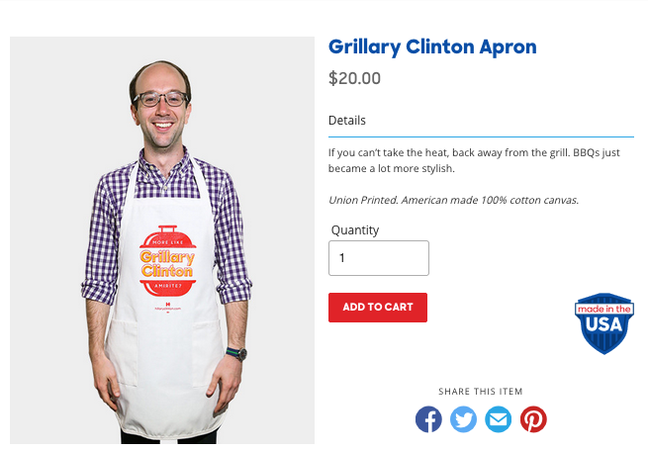Click the apron's front pocket area

[x=165, y=353]
